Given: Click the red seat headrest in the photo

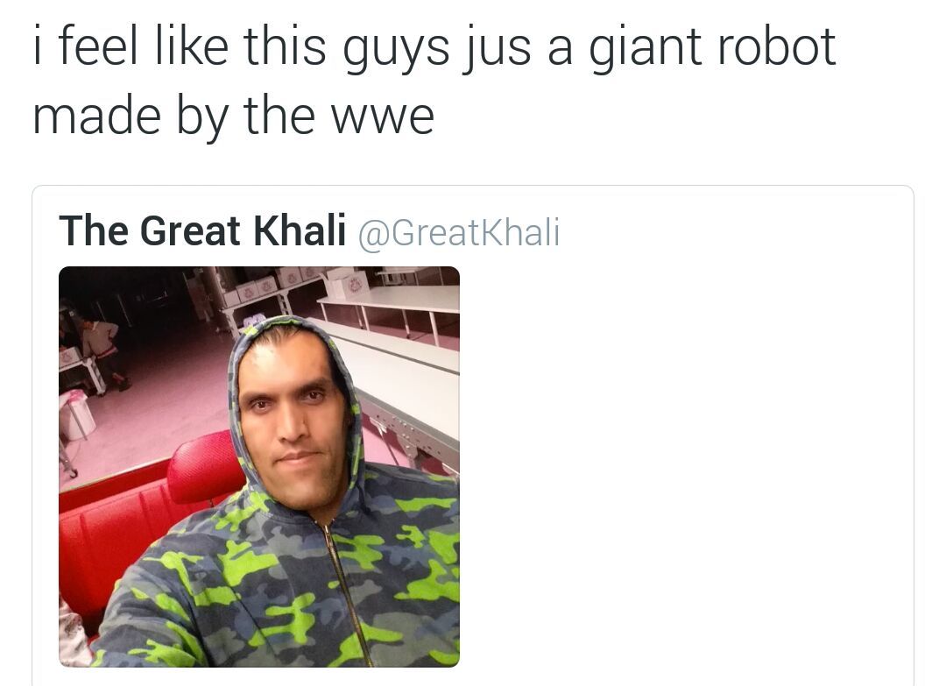Looking at the screenshot, I should click(x=205, y=466).
